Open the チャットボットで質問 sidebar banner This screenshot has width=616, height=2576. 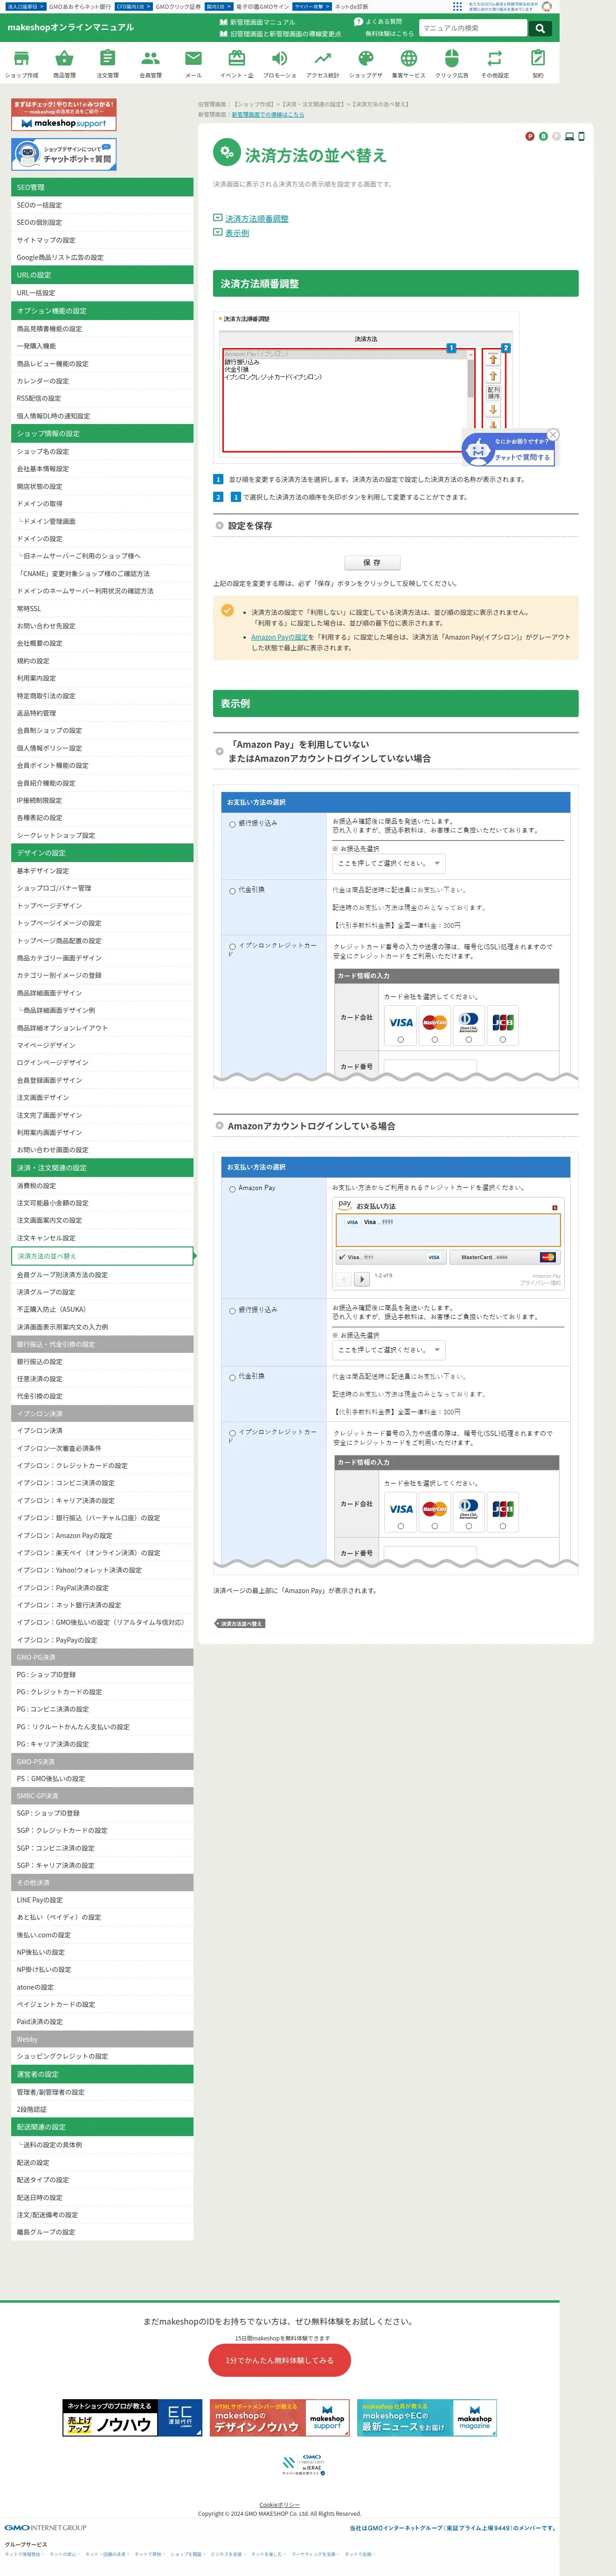pos(64,154)
